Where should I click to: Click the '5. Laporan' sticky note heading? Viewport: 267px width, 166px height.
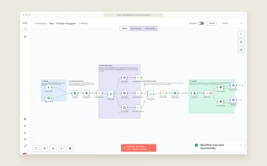pyautogui.click(x=193, y=81)
